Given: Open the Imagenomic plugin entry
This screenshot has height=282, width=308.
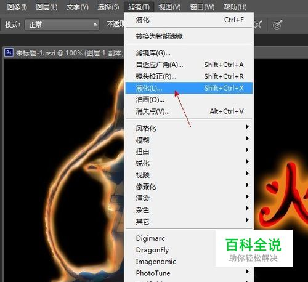Looking at the screenshot, I should 156,262.
